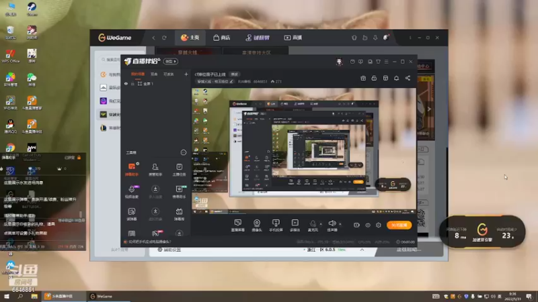
Task: Expand the microphone options arrow
Action: tap(321, 224)
